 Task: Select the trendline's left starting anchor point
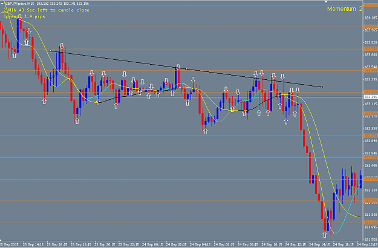tap(50, 51)
